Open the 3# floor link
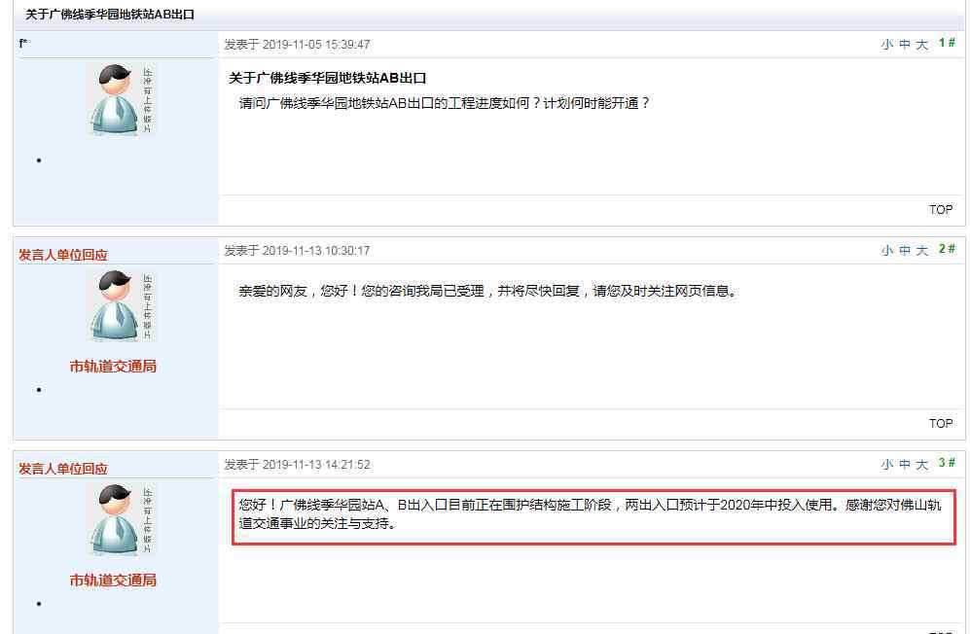The image size is (970, 634). (947, 463)
